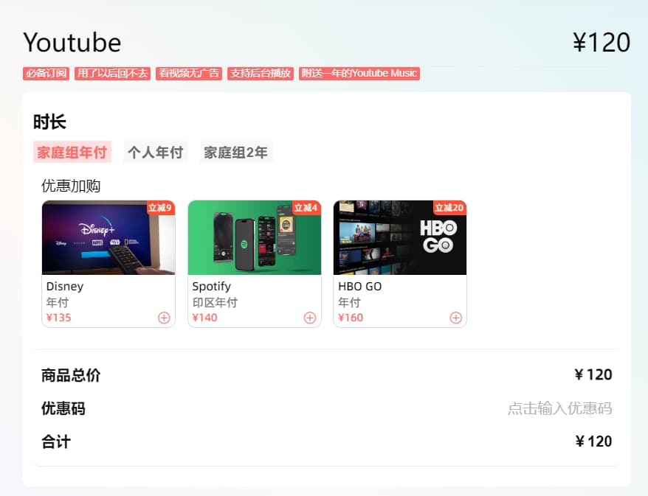Click the ¥160 HBO GO price

click(351, 318)
